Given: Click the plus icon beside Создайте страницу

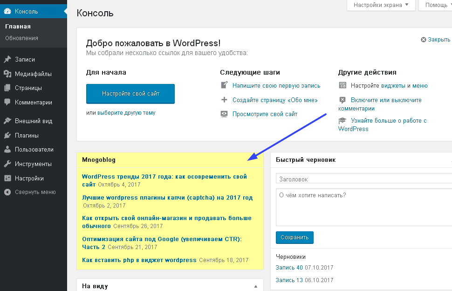Looking at the screenshot, I should [224, 100].
